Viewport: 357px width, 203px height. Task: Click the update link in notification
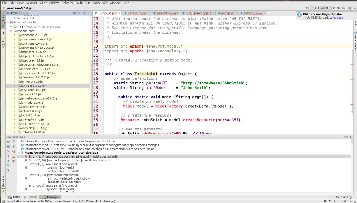click(x=338, y=18)
